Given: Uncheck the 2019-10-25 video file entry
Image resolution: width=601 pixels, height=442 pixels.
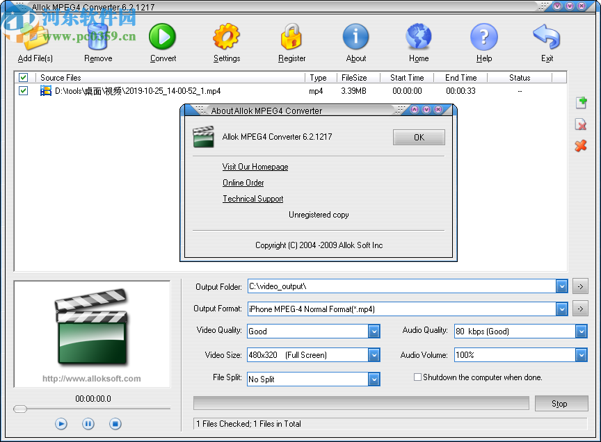Looking at the screenshot, I should coord(23,89).
